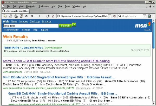Viewport: 156px width, 106px height.
Task: Open sponsored 6mm Rifle - Compare Prices link
Action: tap(24, 48)
